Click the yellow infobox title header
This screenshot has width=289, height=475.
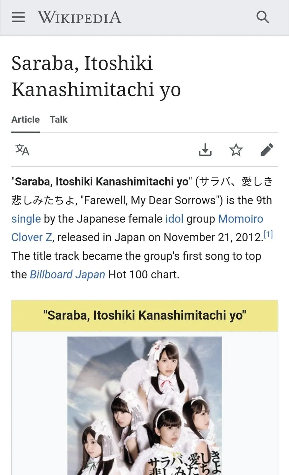click(144, 316)
